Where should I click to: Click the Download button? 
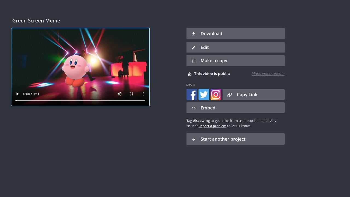[235, 34]
